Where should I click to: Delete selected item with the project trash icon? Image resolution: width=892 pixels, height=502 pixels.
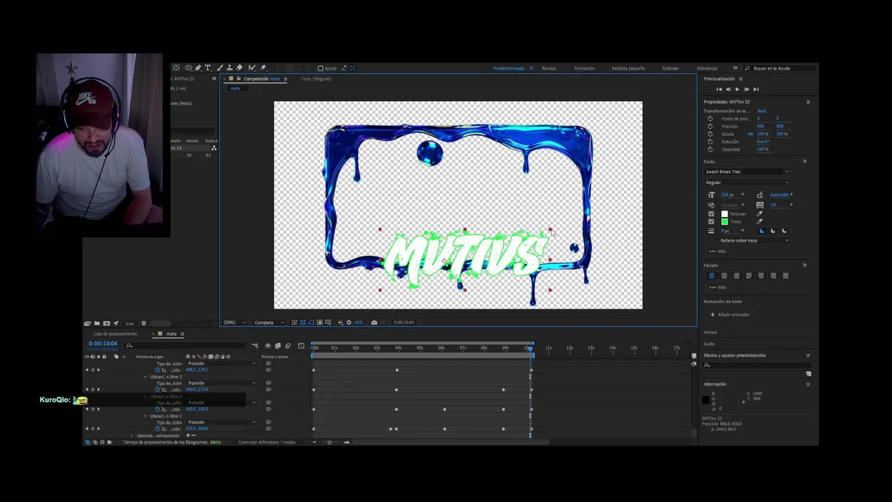point(144,323)
